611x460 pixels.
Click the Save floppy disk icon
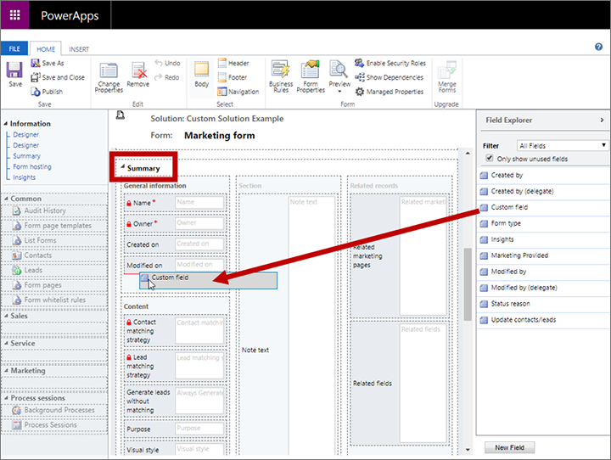(14, 70)
